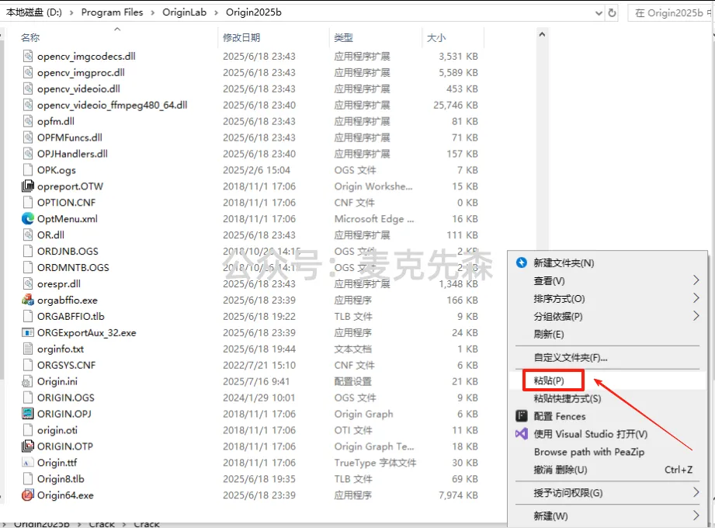Image resolution: width=715 pixels, height=528 pixels.
Task: Click the OR.dll file icon
Action: point(28,234)
